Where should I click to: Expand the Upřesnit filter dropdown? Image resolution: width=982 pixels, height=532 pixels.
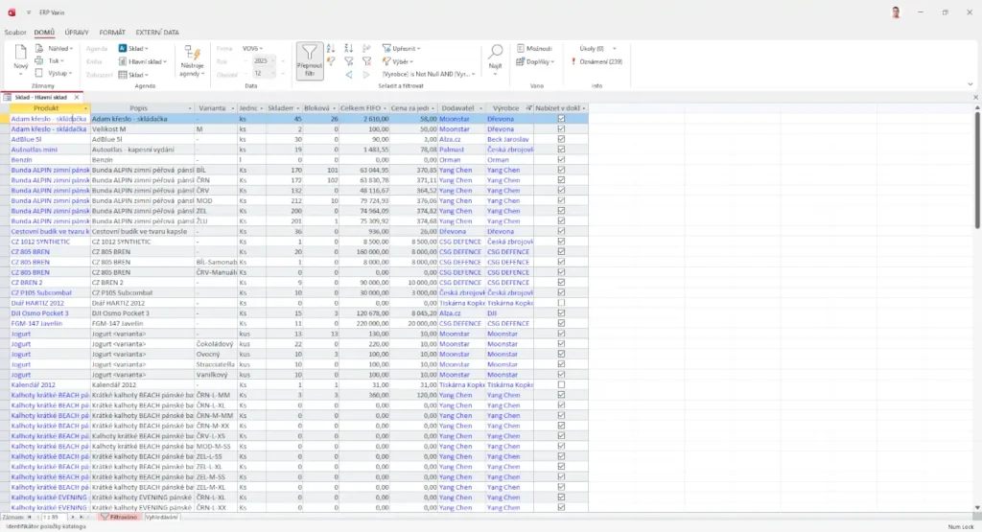403,48
